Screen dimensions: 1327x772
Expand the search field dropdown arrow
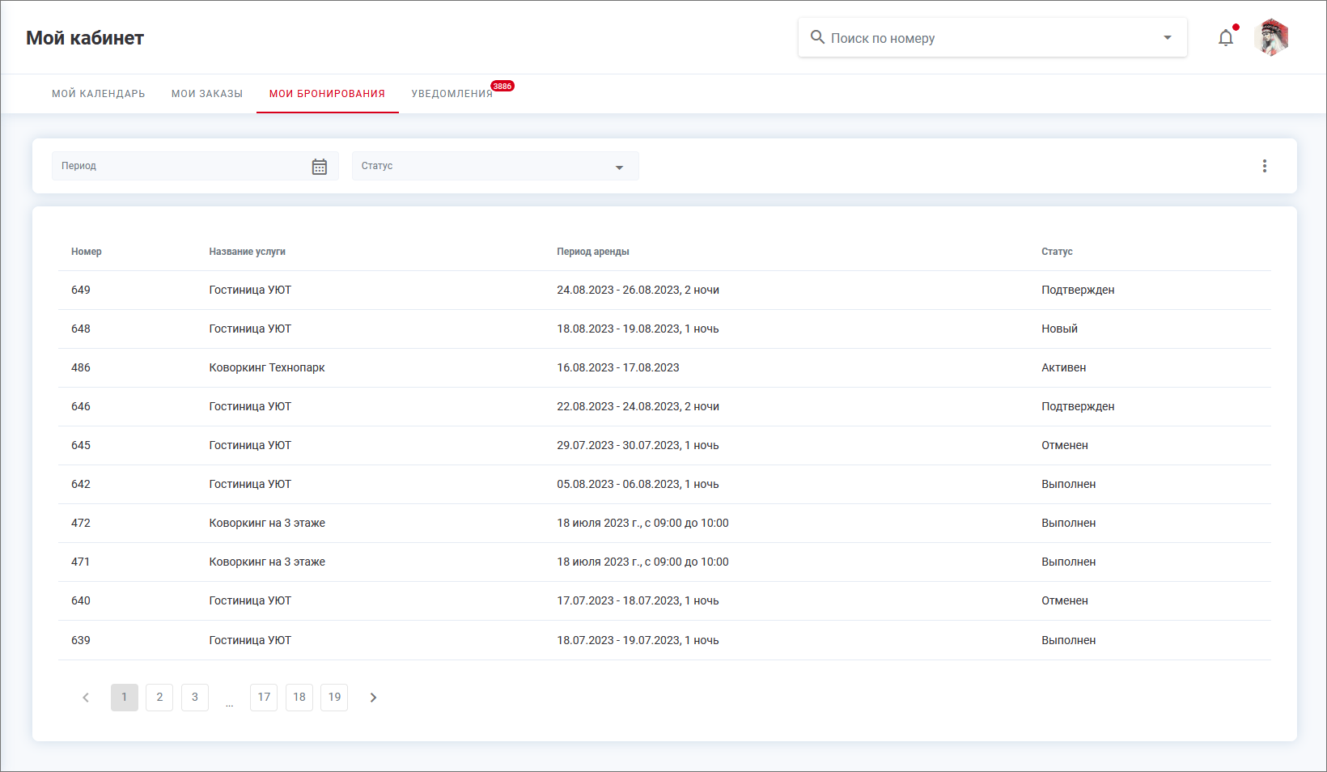[1167, 38]
